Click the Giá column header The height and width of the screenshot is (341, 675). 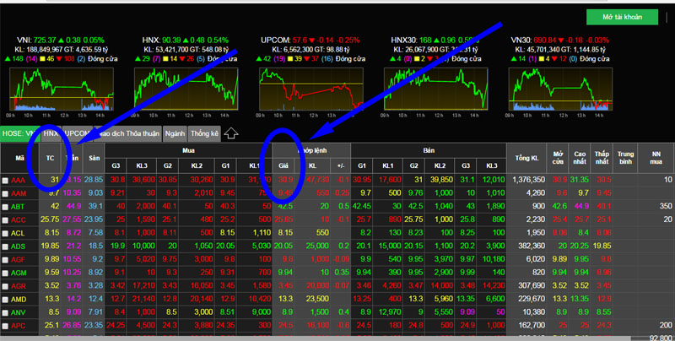pyautogui.click(x=283, y=165)
